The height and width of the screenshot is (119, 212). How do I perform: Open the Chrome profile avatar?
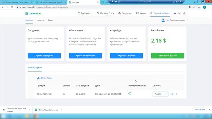205,7
